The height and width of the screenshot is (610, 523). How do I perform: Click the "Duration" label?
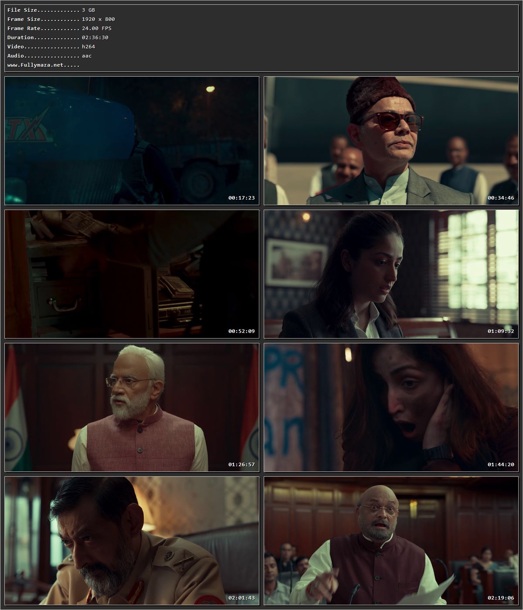[20, 37]
